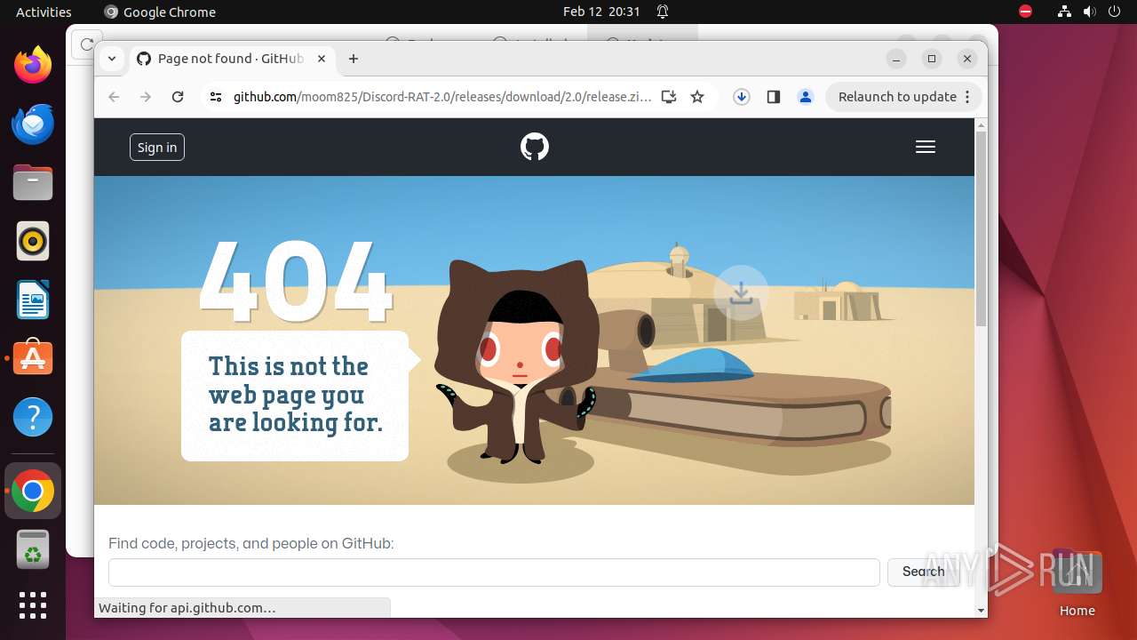Click the page vertical scrollbar thumb
Screen dimensions: 1137x640
(x=981, y=228)
